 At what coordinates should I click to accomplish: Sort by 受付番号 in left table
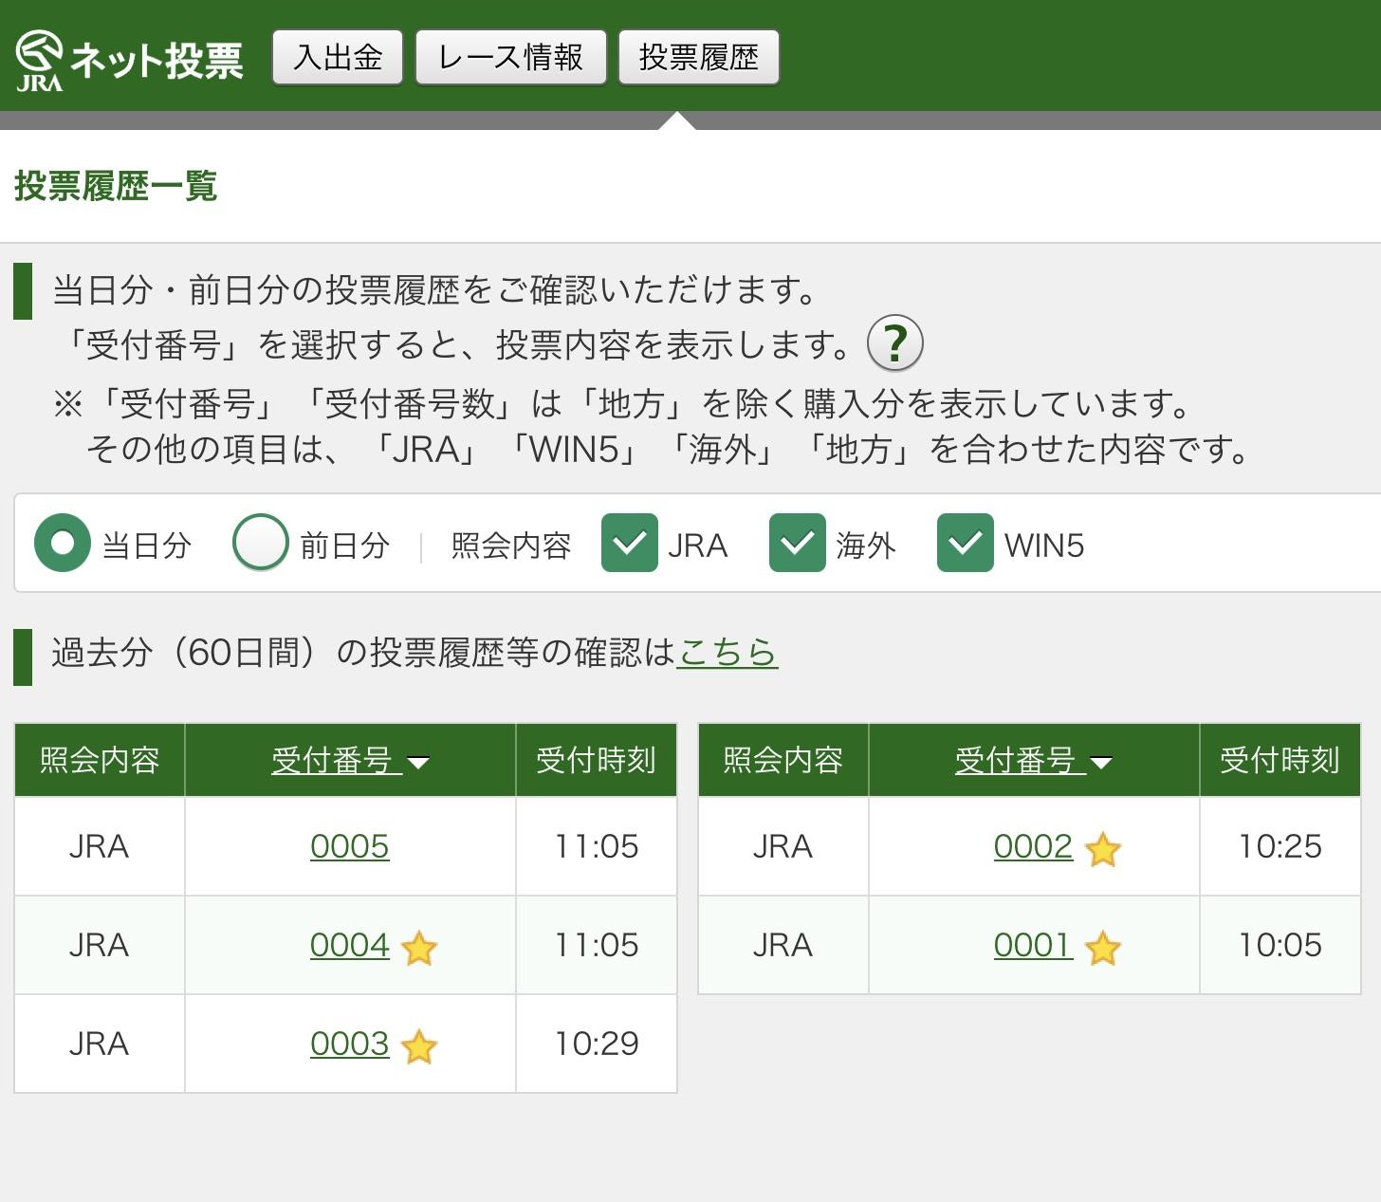click(x=350, y=760)
